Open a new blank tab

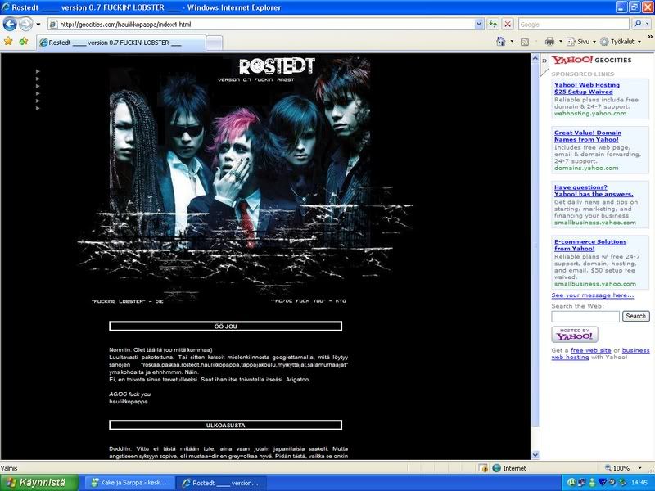[x=215, y=43]
